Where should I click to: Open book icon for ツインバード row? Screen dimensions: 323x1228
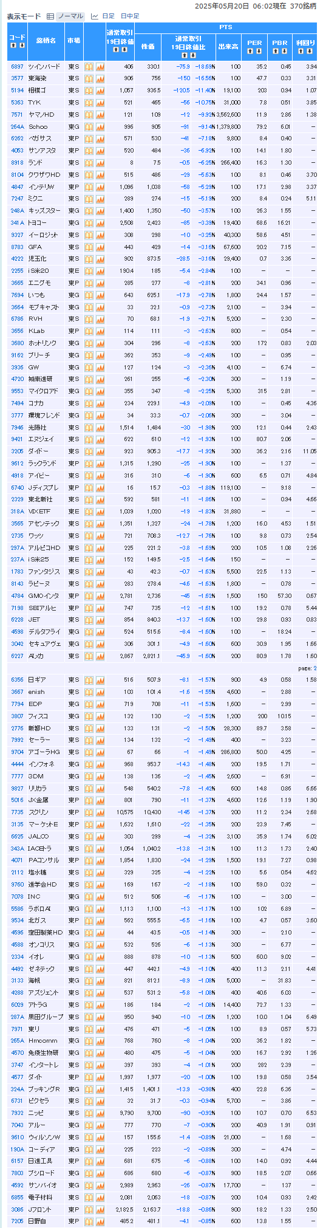tap(89, 66)
